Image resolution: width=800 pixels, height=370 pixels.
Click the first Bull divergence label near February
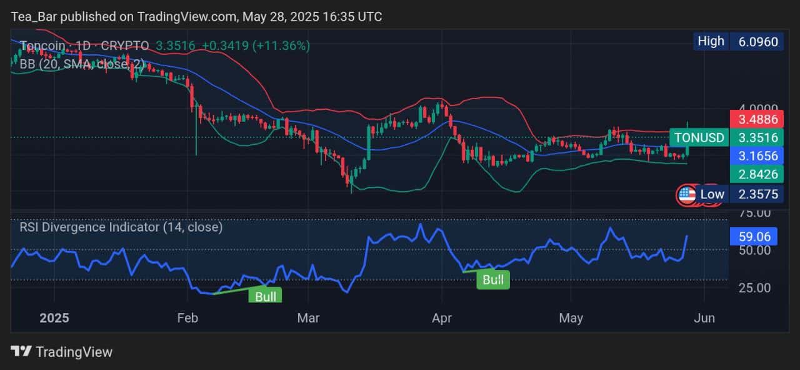tap(265, 296)
